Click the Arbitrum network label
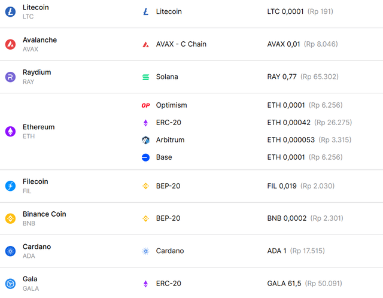The width and height of the screenshot is (383, 298). [x=170, y=140]
